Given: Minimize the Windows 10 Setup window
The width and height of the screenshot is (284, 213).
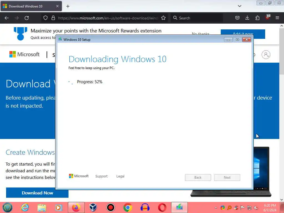Looking at the screenshot, I should [228, 40].
